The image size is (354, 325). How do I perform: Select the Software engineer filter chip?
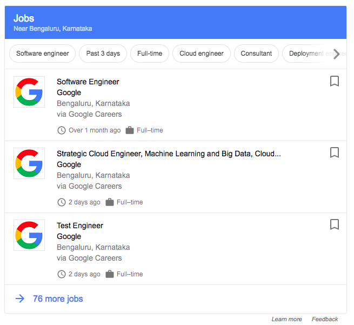pyautogui.click(x=43, y=54)
